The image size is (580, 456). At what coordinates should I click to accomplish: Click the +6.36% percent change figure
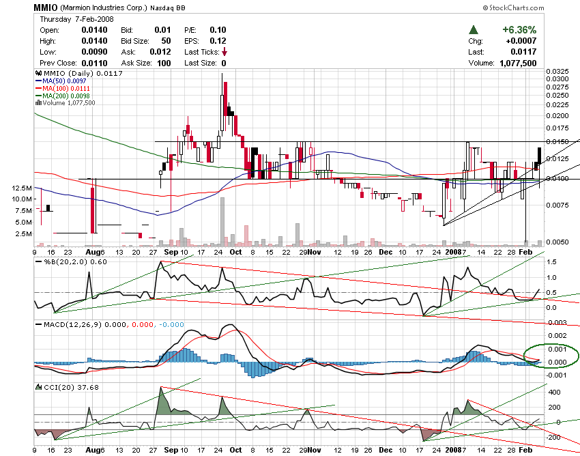(519, 29)
